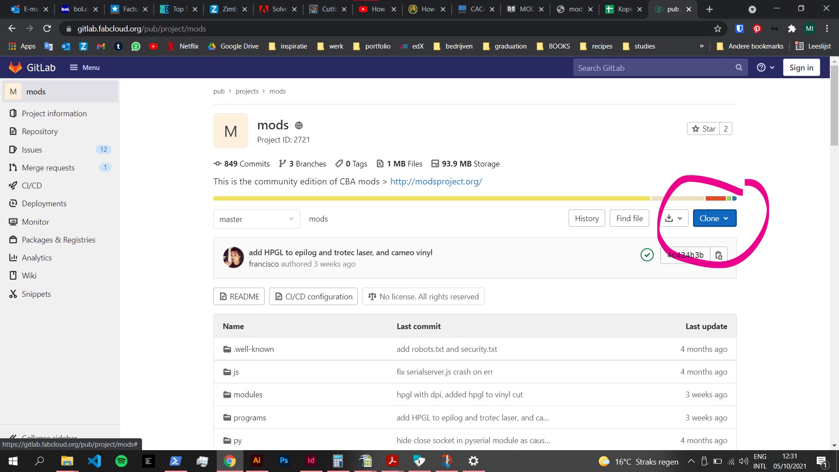Viewport: 839px width, 472px height.
Task: Open CI/CD in the sidebar
Action: pyautogui.click(x=32, y=185)
